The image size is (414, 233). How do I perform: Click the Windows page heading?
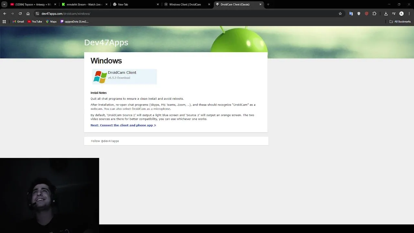(106, 61)
